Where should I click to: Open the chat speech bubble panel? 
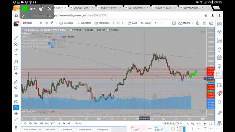point(220,85)
